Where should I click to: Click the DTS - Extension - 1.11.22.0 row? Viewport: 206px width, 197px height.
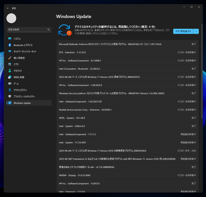click(x=127, y=52)
